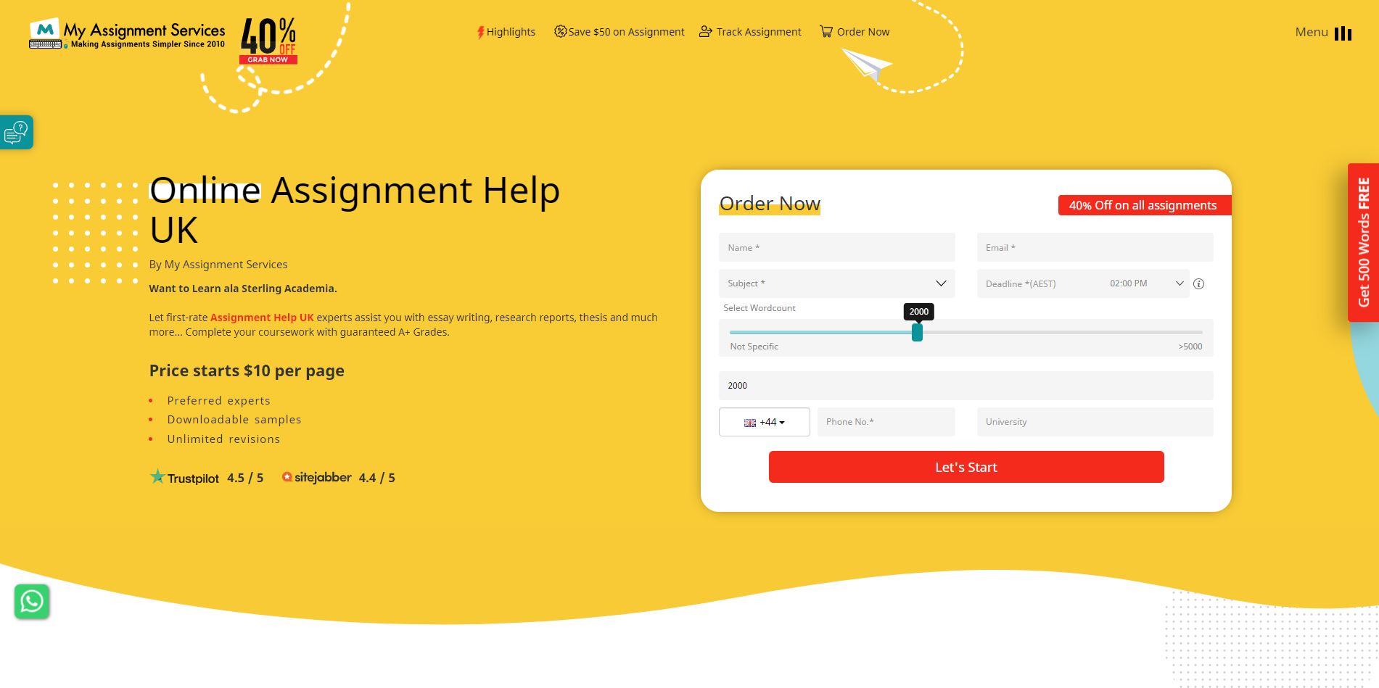Click the paper plane icon
This screenshot has height=688, width=1379.
click(x=866, y=65)
